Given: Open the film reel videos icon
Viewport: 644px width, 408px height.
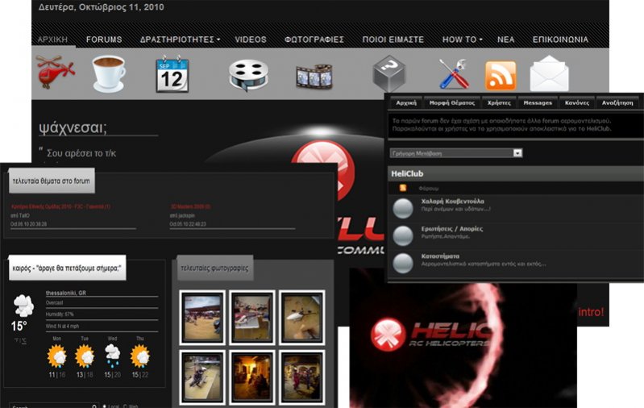Looking at the screenshot, I should (248, 75).
